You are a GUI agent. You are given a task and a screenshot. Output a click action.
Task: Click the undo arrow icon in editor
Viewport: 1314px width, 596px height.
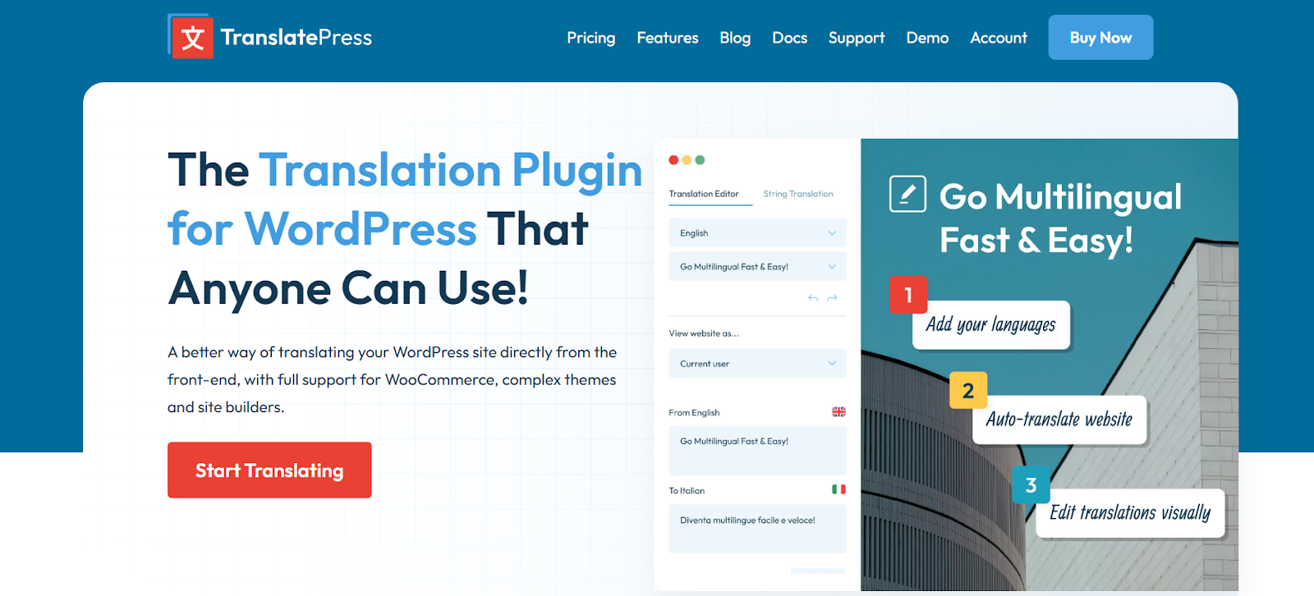813,298
